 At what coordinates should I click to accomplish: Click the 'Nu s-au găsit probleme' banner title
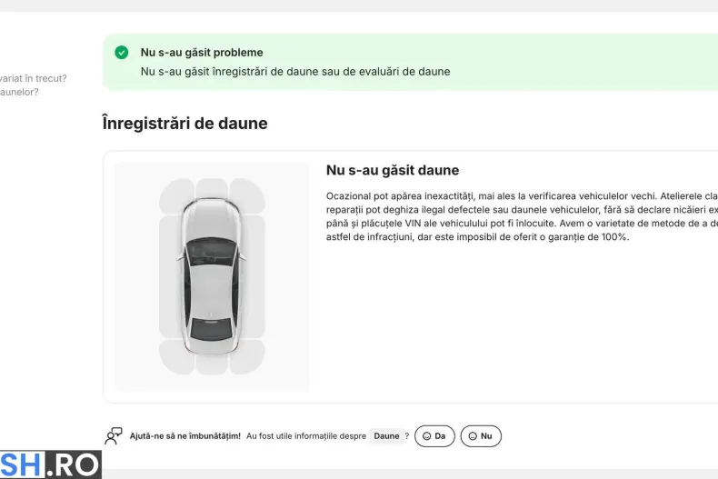202,53
